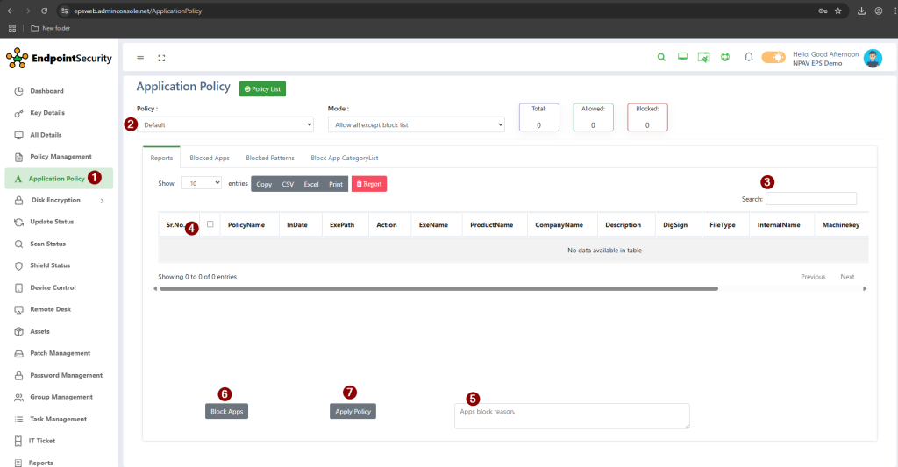The width and height of the screenshot is (898, 467).
Task: Check the select-all checkbox in table header
Action: pos(210,224)
